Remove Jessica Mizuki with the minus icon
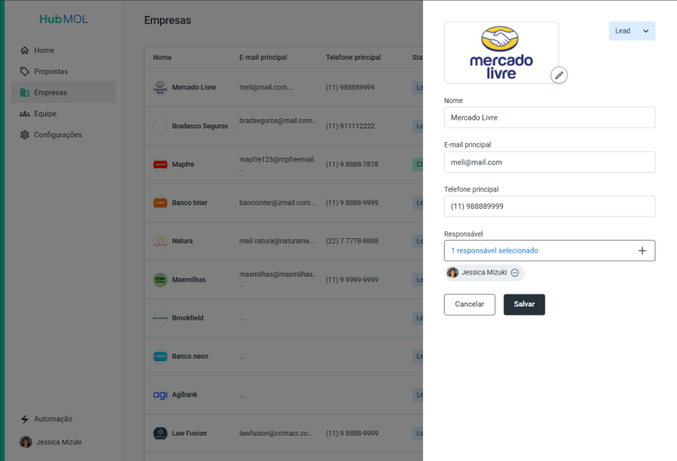Viewport: 677px width, 461px height. coord(515,273)
